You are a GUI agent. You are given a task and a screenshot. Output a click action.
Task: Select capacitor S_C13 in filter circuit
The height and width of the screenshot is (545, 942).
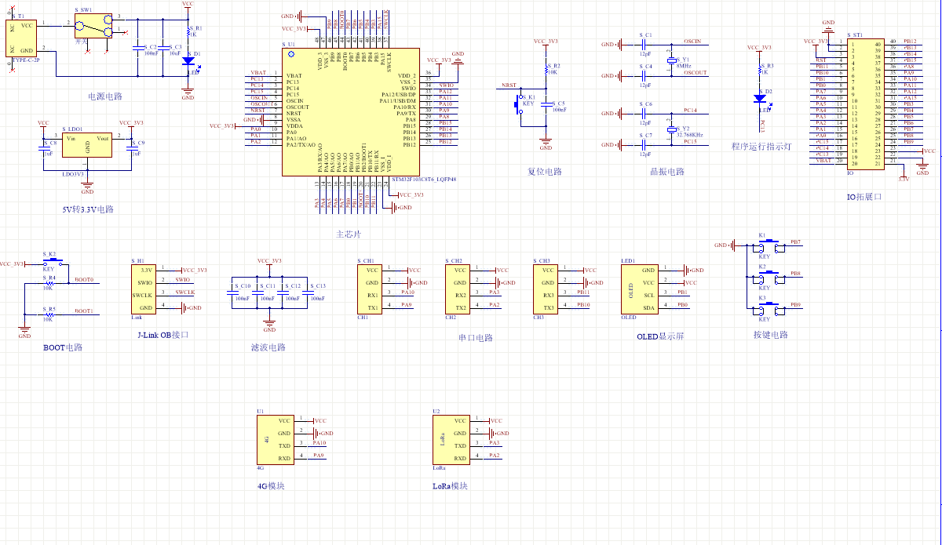tap(308, 293)
